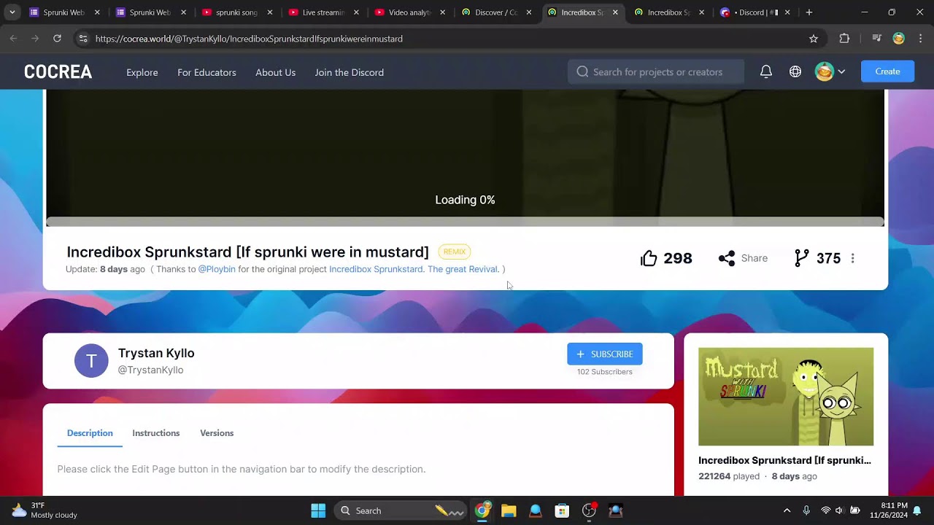934x525 pixels.
Task: Open the remix fork icon showing 375
Action: point(802,258)
